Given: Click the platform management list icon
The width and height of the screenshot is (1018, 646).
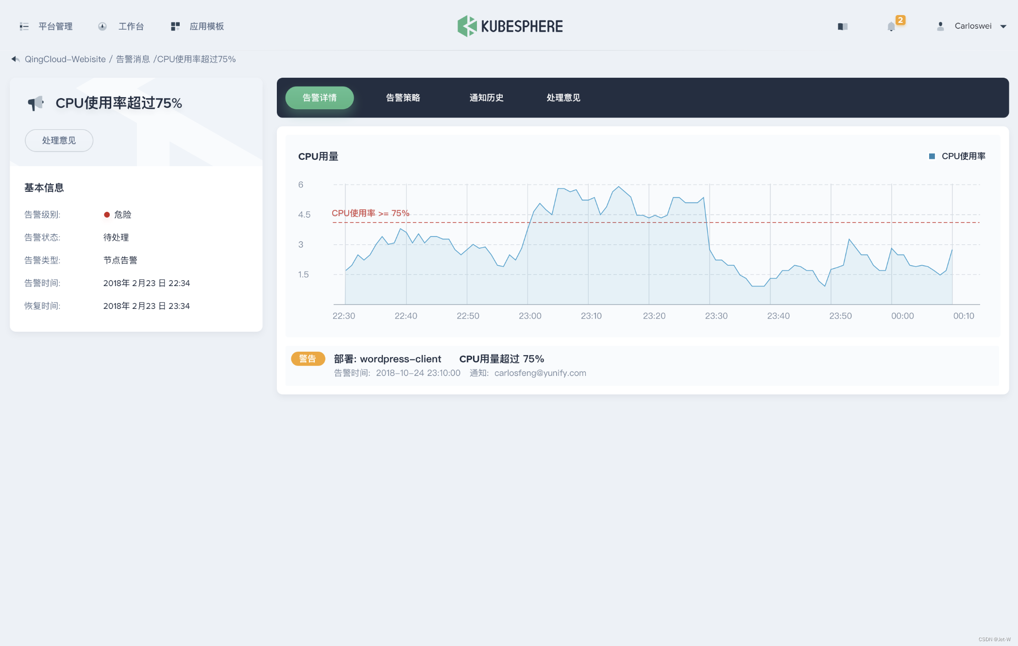Looking at the screenshot, I should (24, 26).
